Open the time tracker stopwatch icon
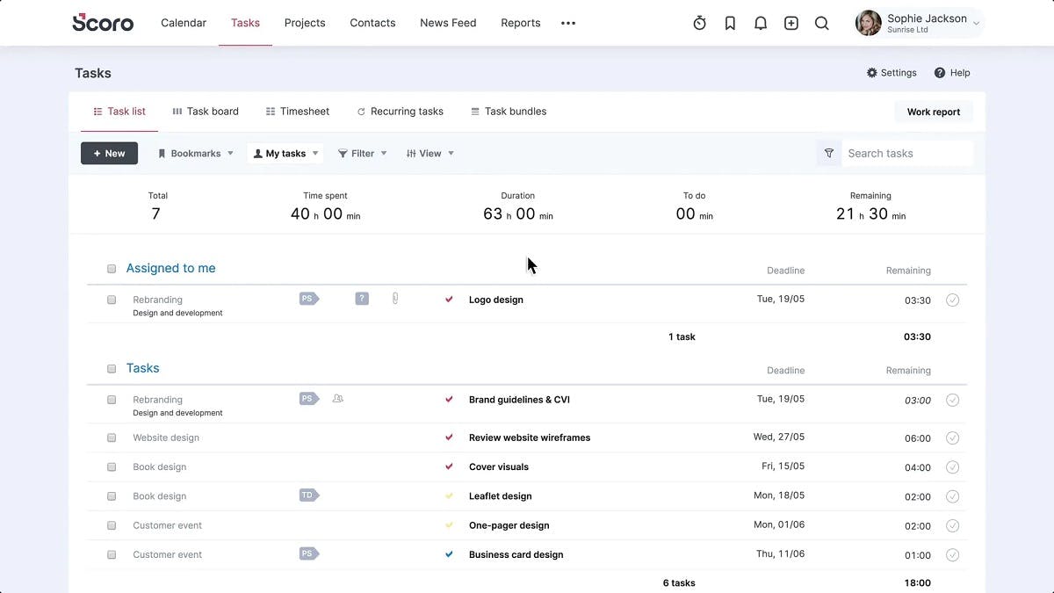The image size is (1054, 593). (699, 24)
